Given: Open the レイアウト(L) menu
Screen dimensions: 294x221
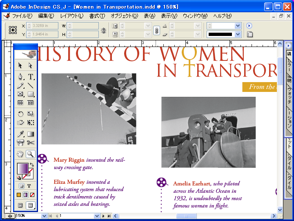Looking at the screenshot, I should 72,16.
